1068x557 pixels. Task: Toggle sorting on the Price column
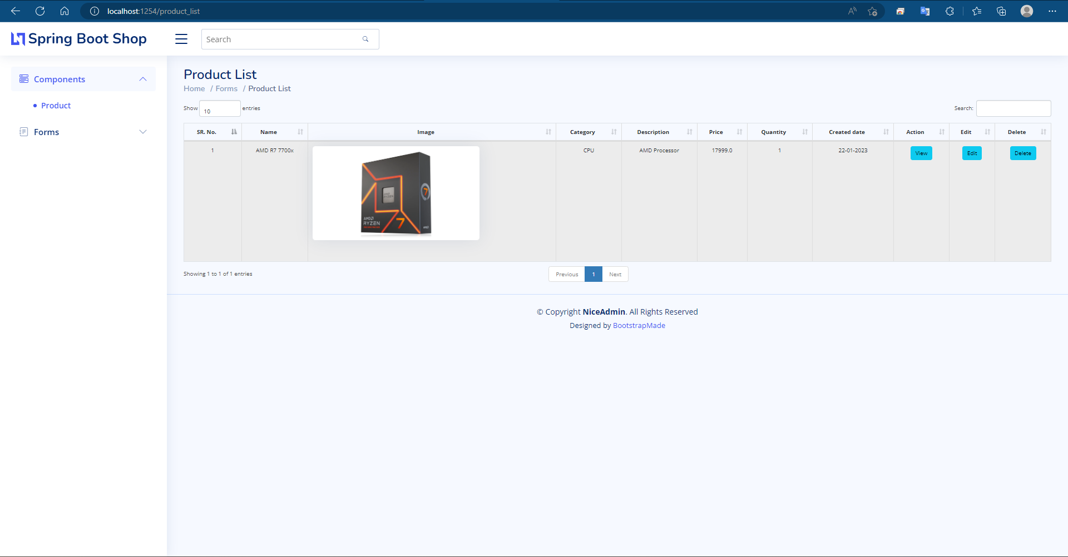click(x=740, y=132)
